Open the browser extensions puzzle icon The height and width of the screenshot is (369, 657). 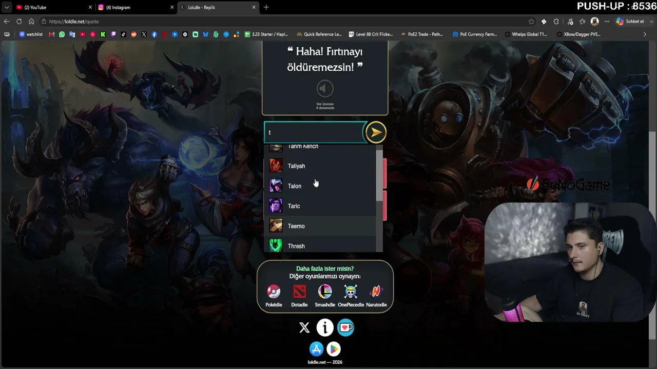coord(556,22)
